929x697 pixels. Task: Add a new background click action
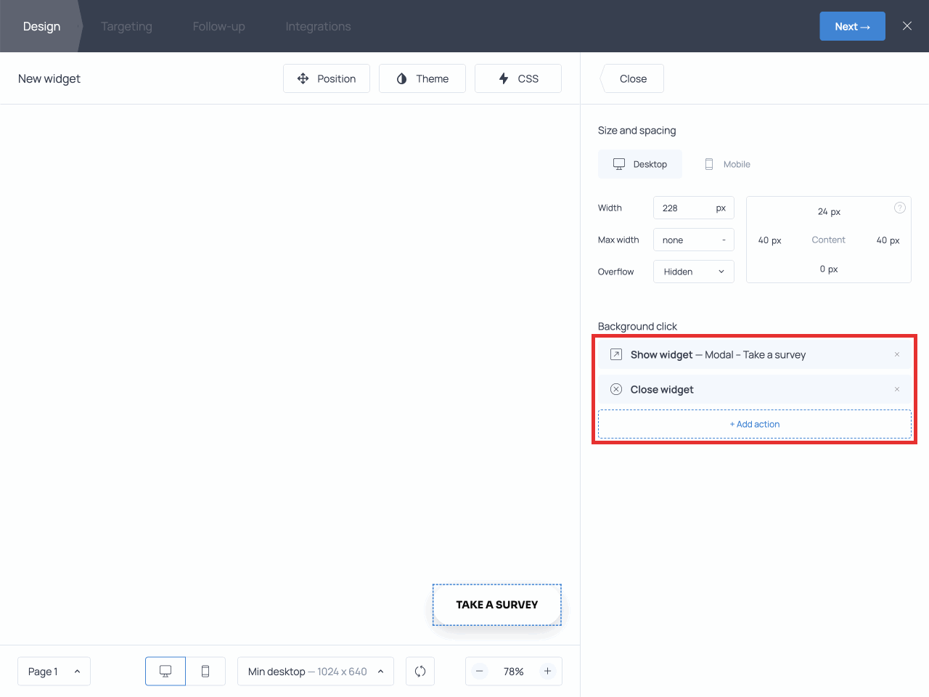[x=754, y=424]
